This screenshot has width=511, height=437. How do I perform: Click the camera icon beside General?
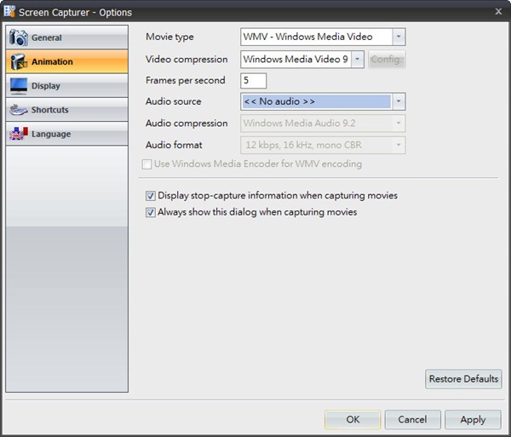click(18, 37)
